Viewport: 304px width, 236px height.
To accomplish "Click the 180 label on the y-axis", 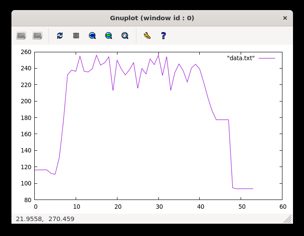I will coord(26,118).
